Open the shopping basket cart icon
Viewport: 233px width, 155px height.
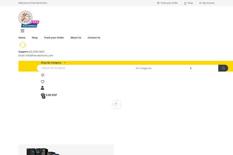point(43,95)
